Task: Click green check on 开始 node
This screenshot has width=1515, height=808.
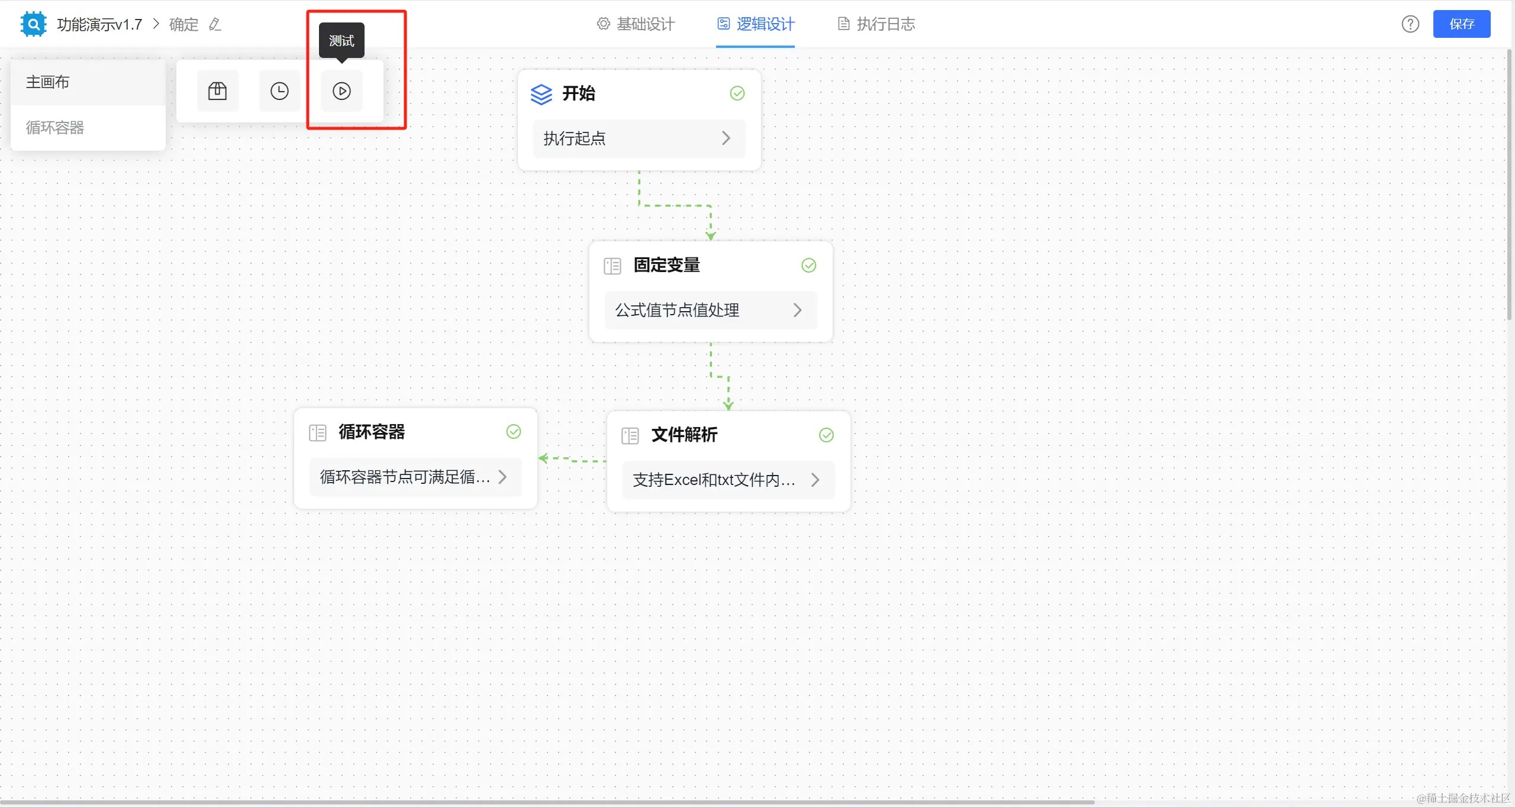Action: coord(737,93)
